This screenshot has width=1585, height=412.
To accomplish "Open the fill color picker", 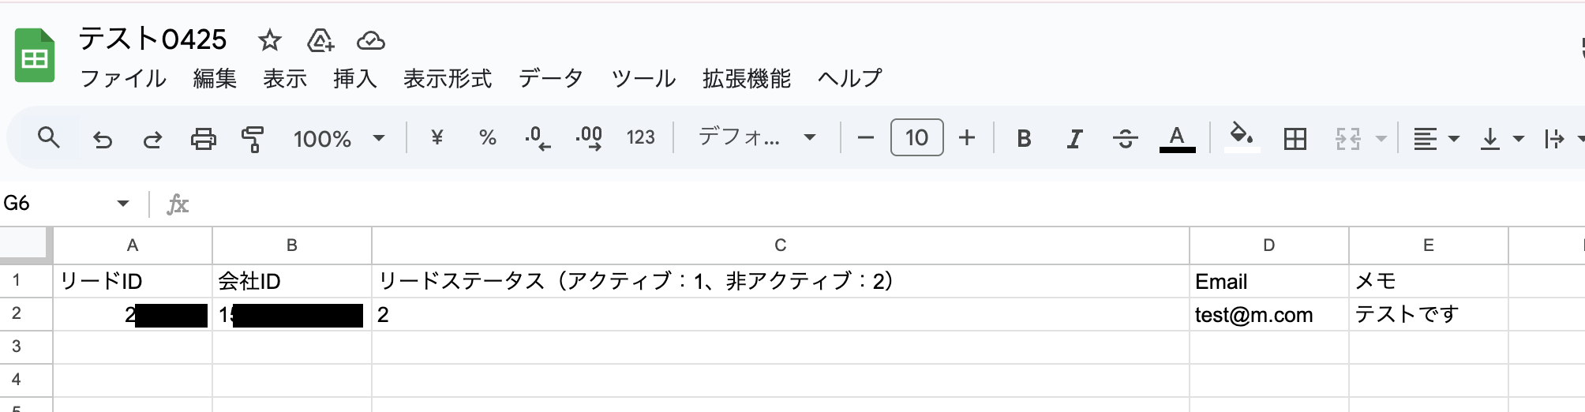I will [1242, 137].
